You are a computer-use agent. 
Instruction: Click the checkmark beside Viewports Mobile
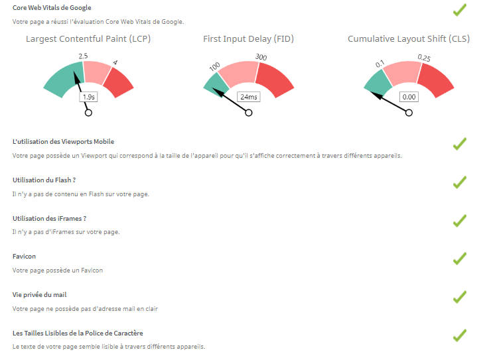tap(459, 144)
